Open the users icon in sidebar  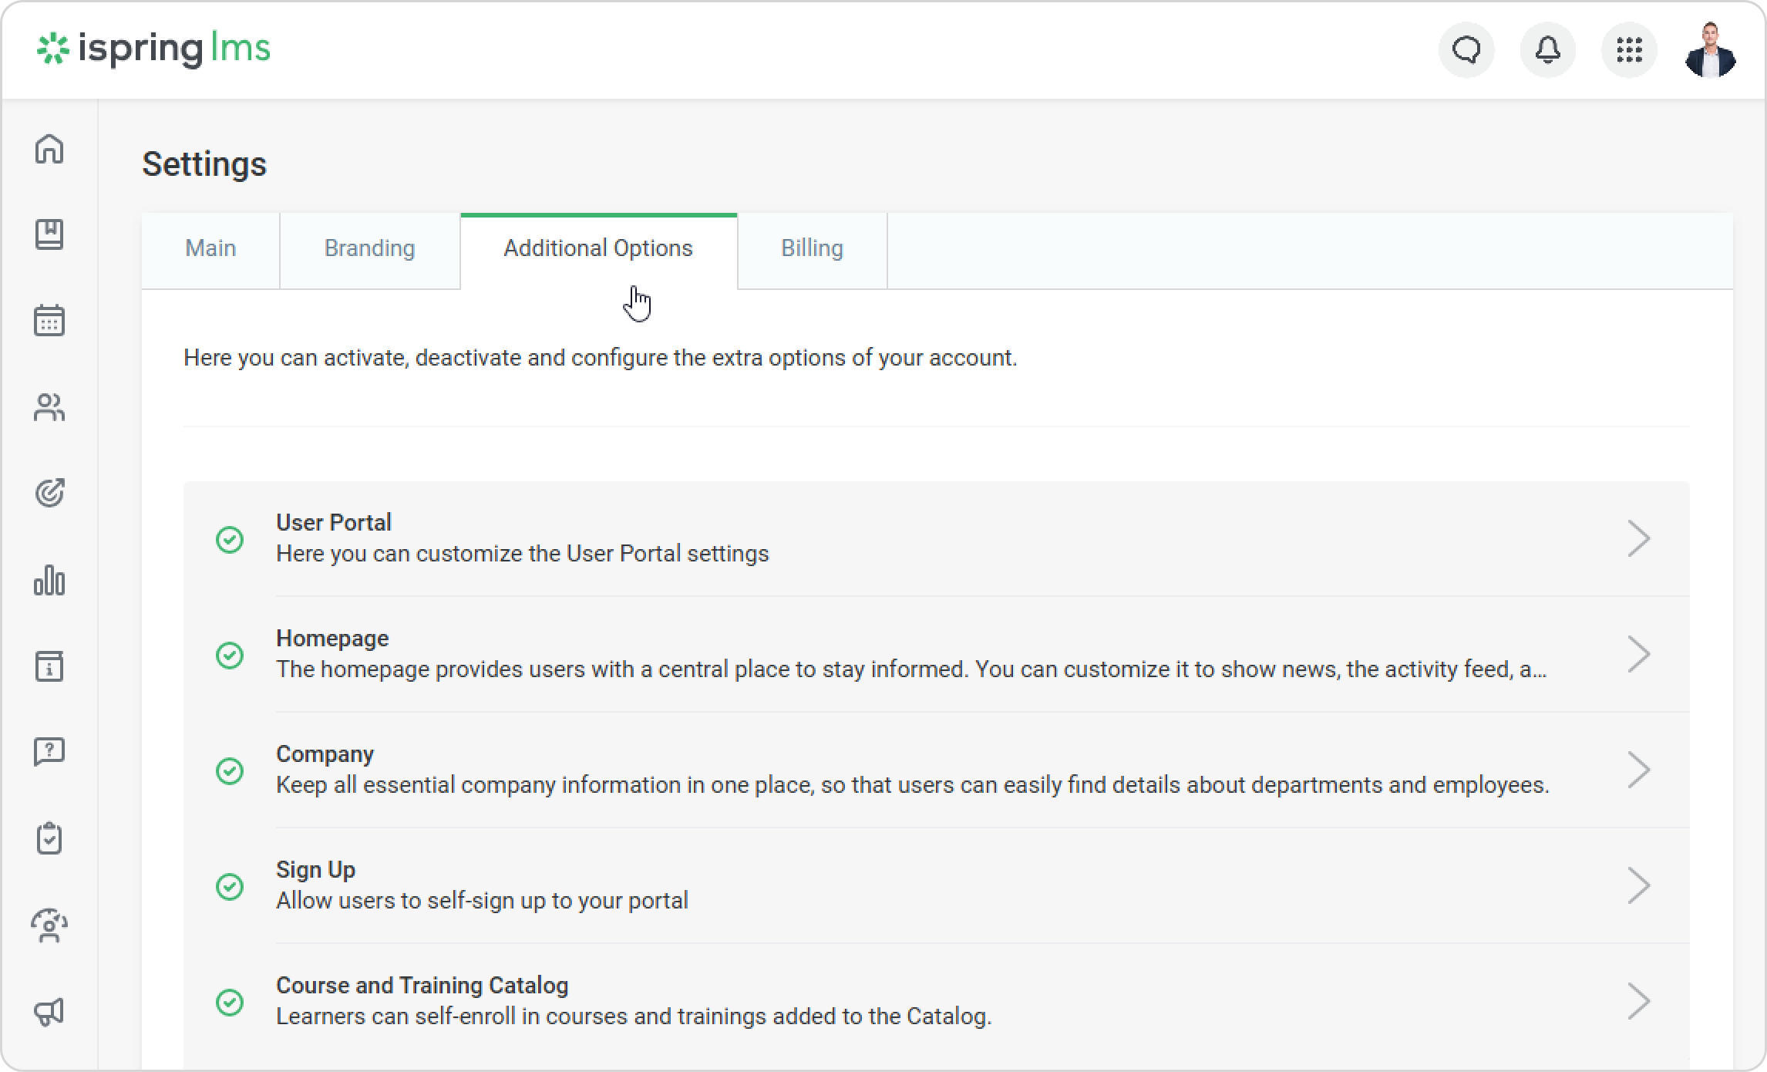point(49,407)
